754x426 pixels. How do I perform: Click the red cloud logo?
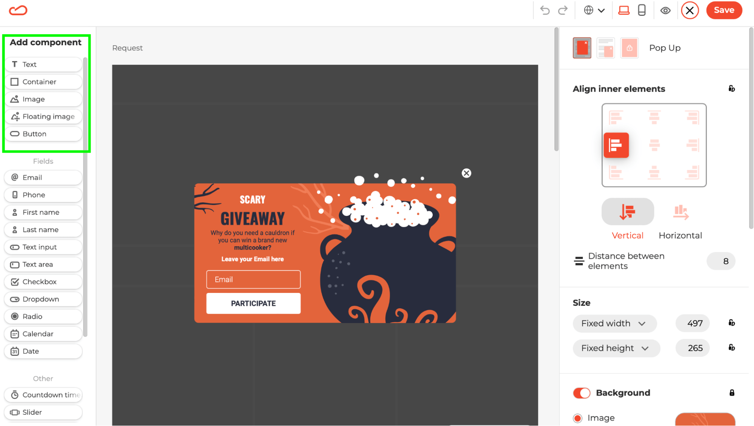pyautogui.click(x=18, y=10)
